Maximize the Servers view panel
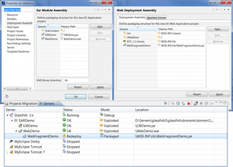The image size is (233, 167). point(225,103)
